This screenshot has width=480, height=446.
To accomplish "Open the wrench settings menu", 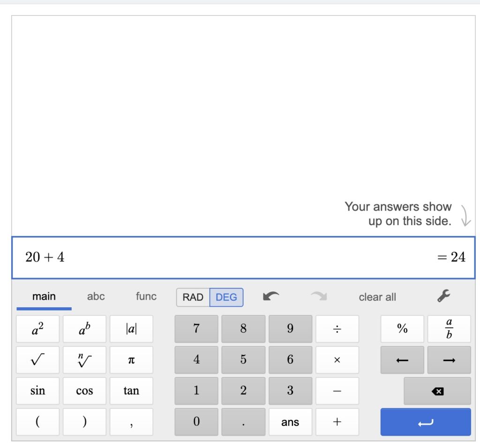I will [x=443, y=296].
